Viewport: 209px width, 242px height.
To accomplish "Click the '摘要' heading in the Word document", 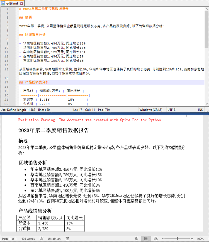I will (23, 141).
